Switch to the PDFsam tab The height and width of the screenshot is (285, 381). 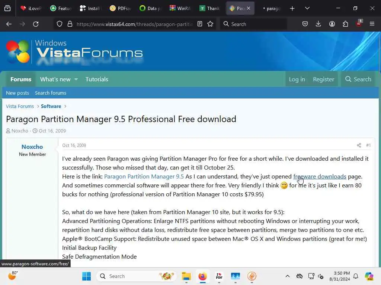click(x=120, y=8)
